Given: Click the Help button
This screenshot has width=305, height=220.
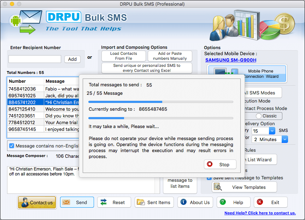Looking at the screenshot, I should [x=233, y=202].
